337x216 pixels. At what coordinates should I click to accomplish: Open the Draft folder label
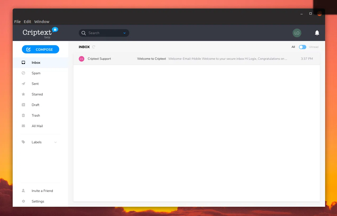[35, 105]
